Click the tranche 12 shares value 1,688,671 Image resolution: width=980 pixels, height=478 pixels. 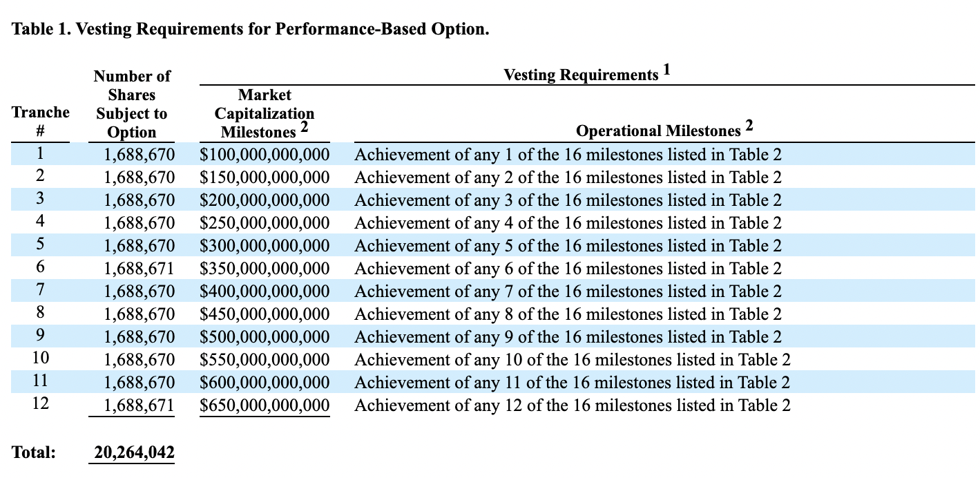pyautogui.click(x=140, y=405)
